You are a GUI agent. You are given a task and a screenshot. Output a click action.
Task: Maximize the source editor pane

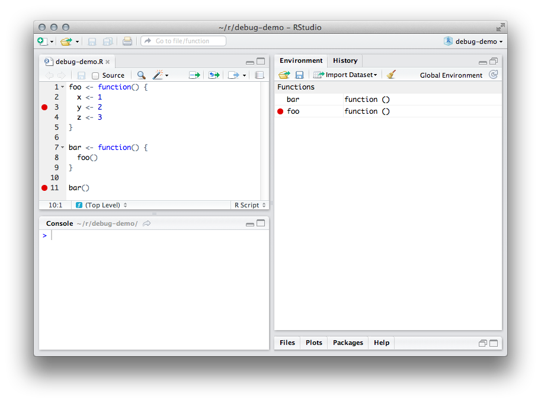pyautogui.click(x=261, y=62)
